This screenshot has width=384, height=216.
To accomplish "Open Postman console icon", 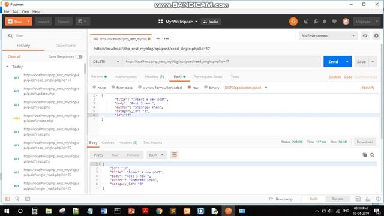I will point(28,199).
